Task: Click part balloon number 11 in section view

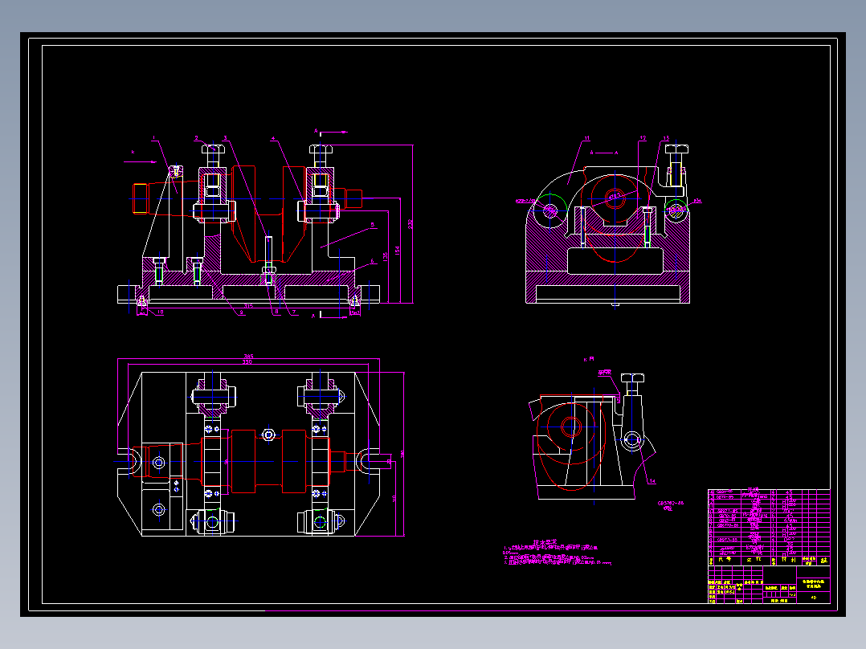Action: (587, 138)
